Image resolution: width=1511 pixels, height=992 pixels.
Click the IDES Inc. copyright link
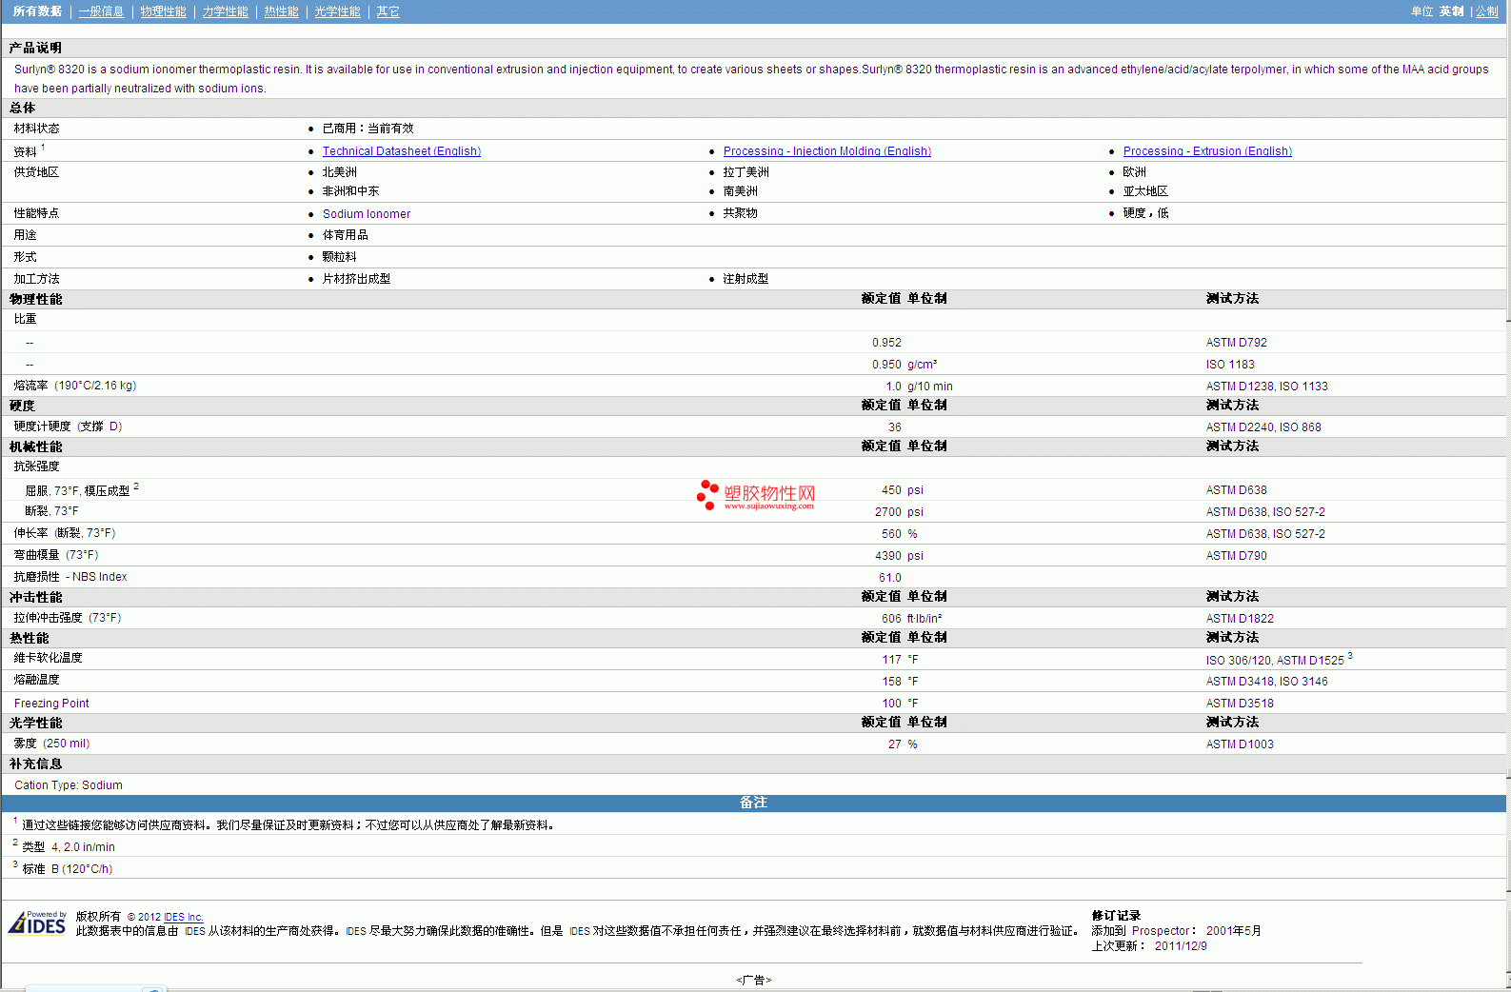[183, 918]
